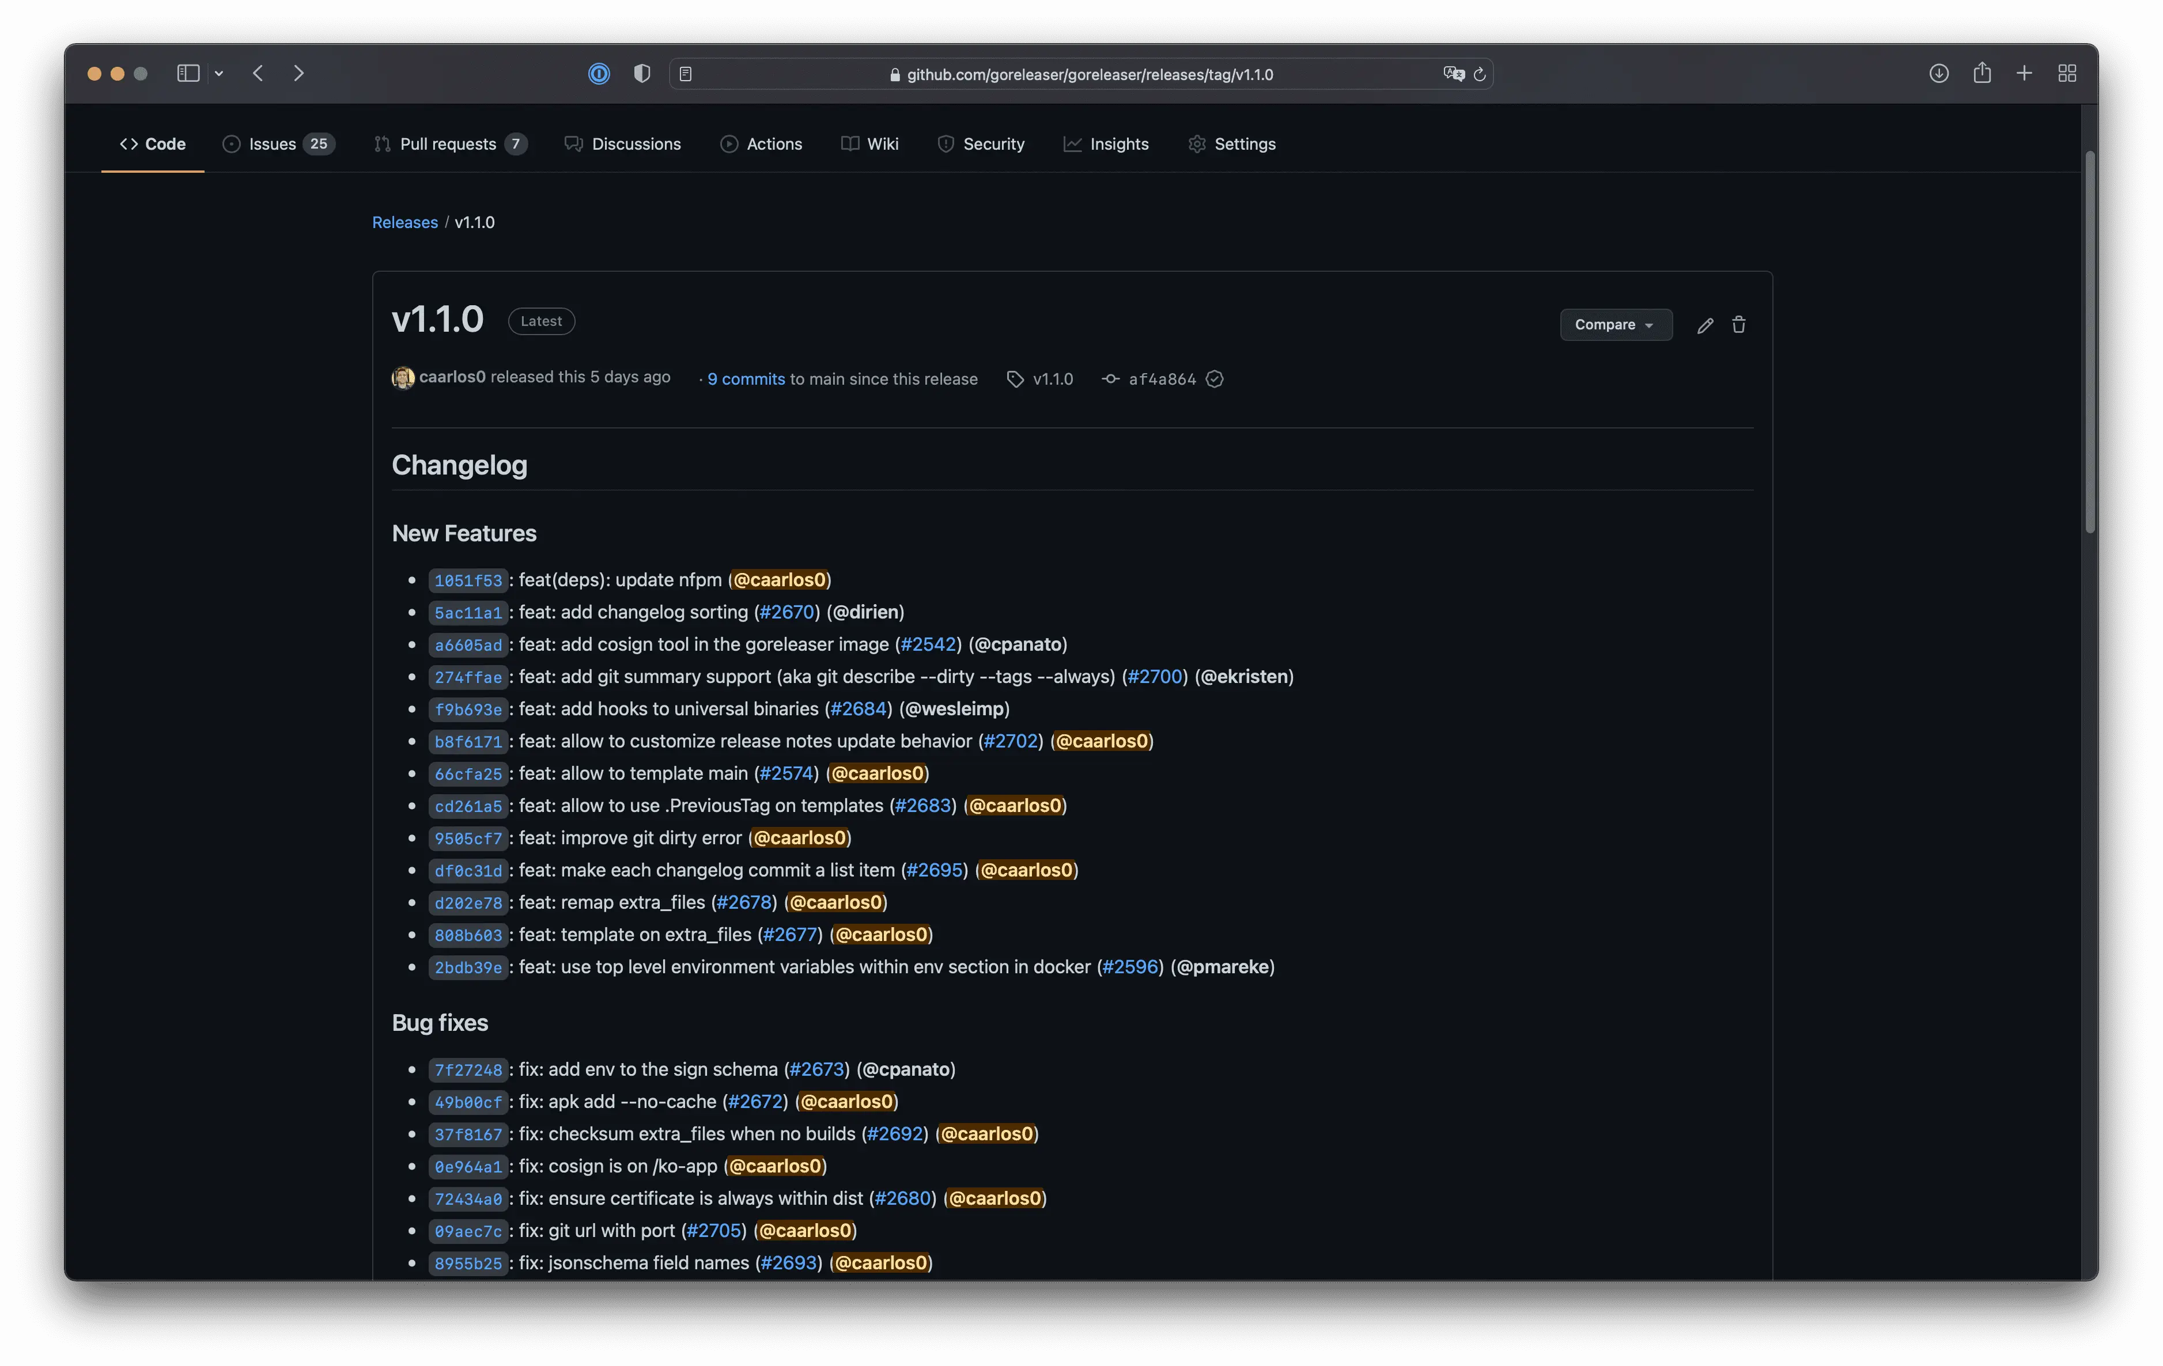Click the translate icon in address bar
Screen dimensions: 2163x1366
(1453, 74)
